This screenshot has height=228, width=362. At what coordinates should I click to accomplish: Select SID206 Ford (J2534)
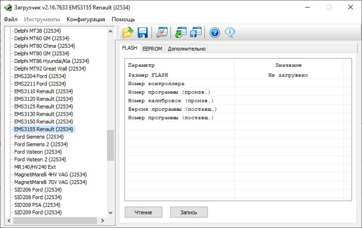[38, 190]
